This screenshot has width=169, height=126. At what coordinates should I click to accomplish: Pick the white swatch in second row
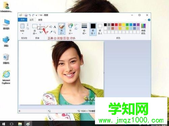click(x=105, y=28)
